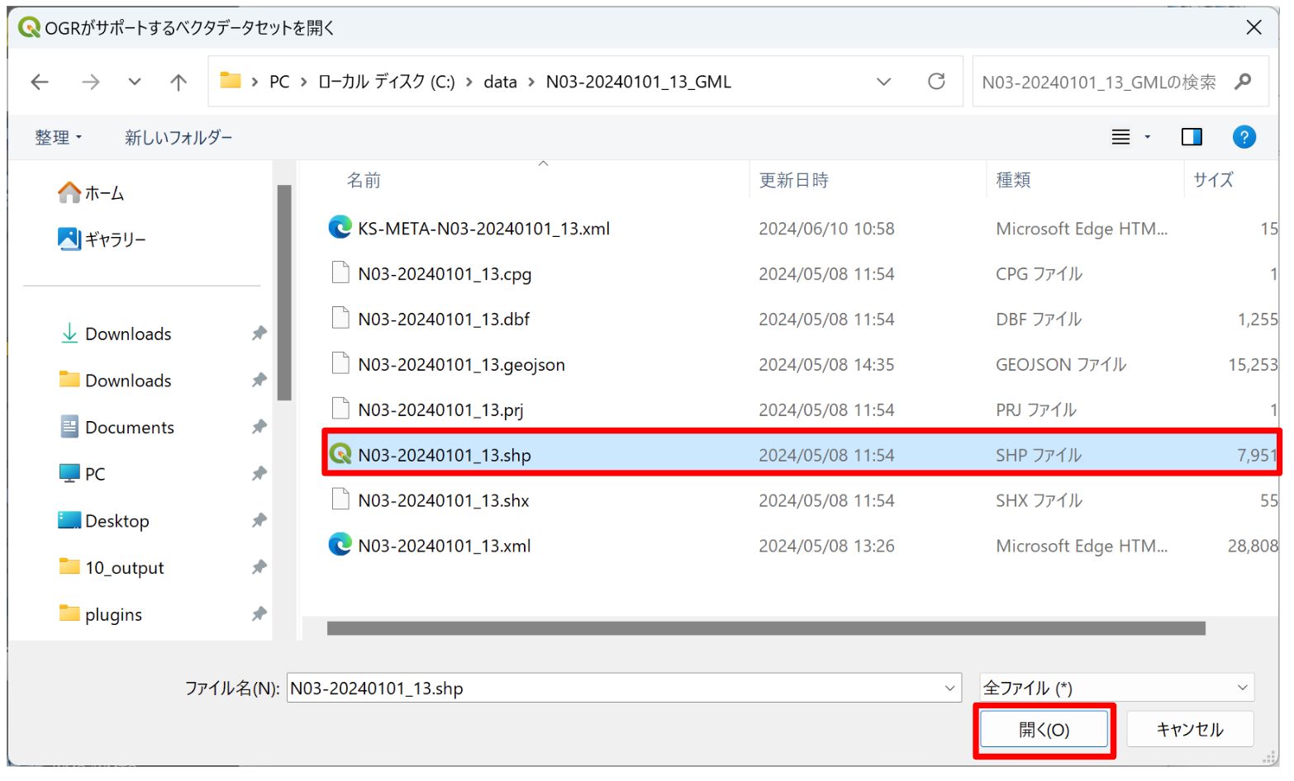The width and height of the screenshot is (1294, 781).
Task: Create a new folder with 新しいフォルダー
Action: [178, 137]
